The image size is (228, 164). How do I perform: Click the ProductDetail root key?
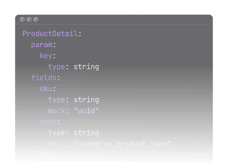[x=50, y=34]
